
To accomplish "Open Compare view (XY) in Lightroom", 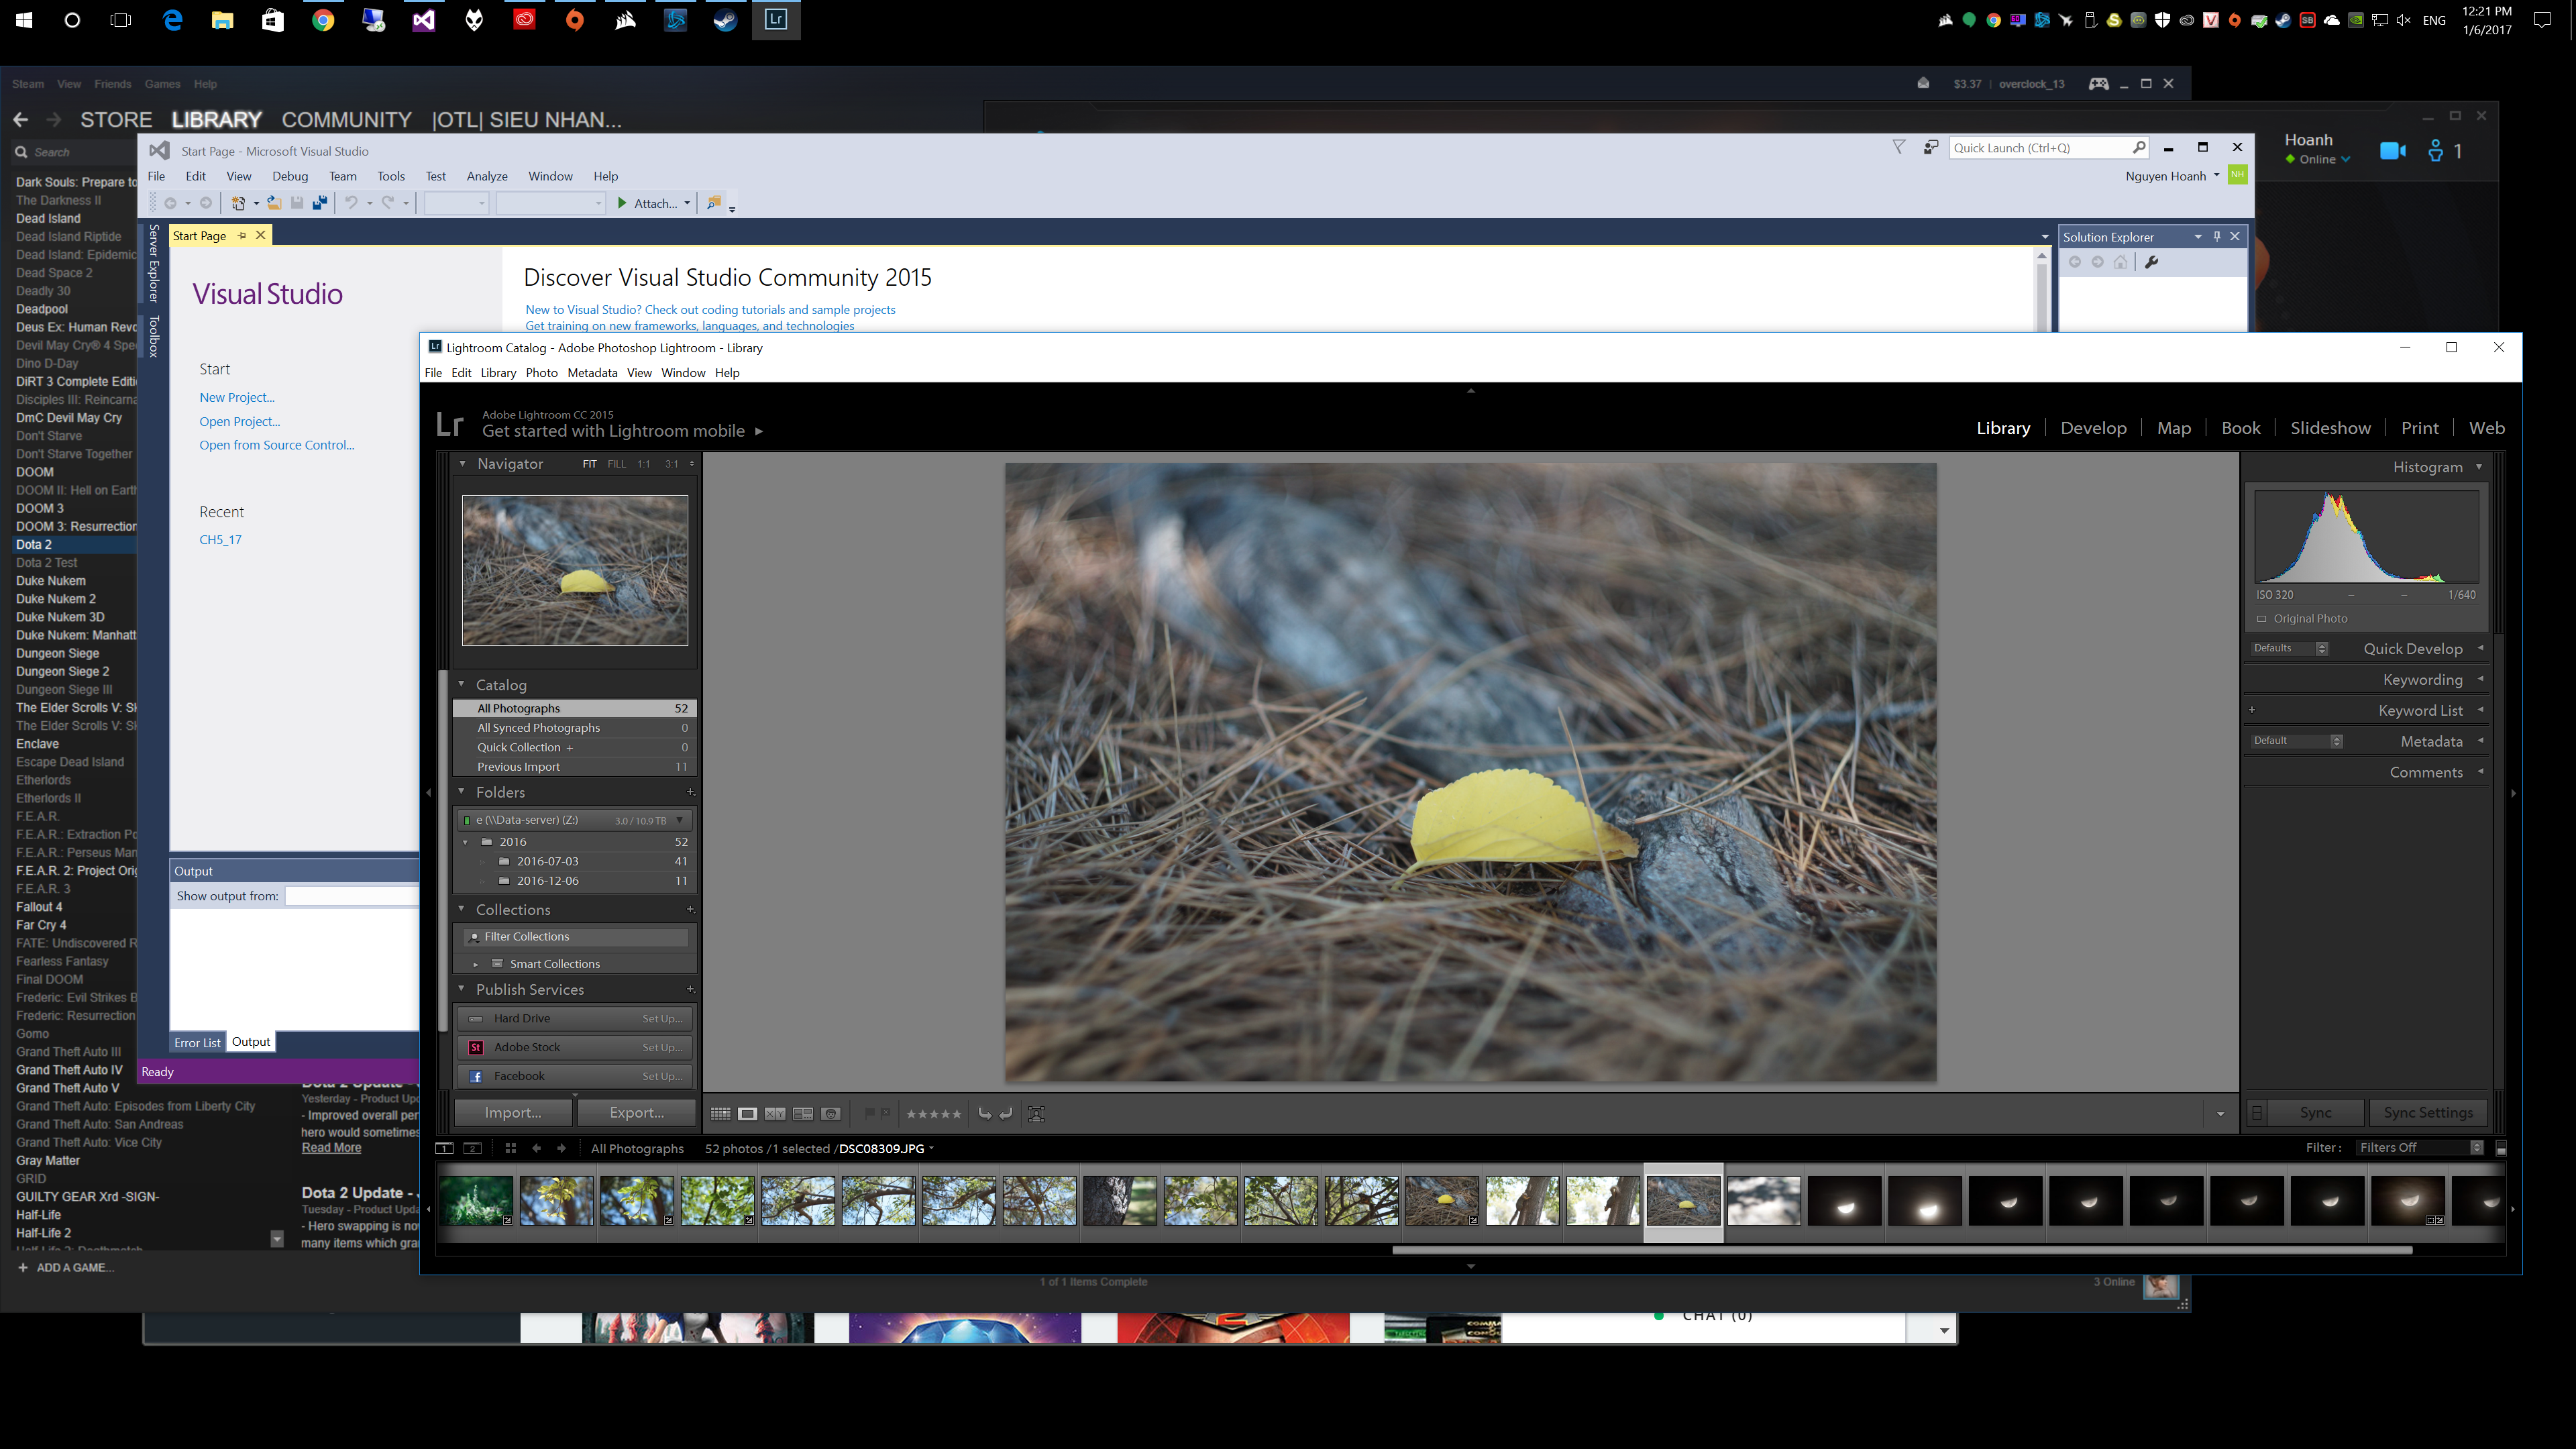I will pyautogui.click(x=775, y=1114).
